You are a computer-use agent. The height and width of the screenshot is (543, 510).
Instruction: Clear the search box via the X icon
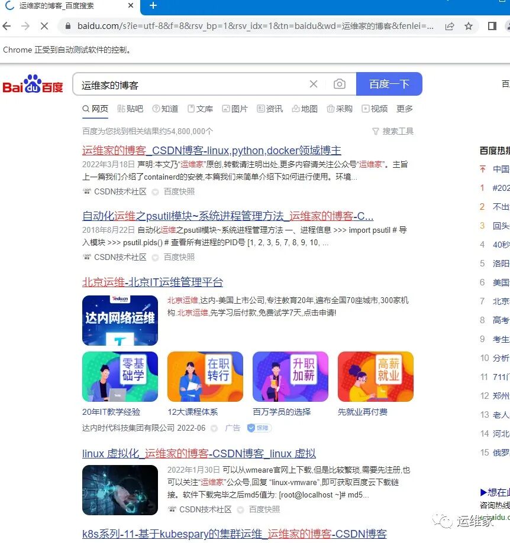314,84
